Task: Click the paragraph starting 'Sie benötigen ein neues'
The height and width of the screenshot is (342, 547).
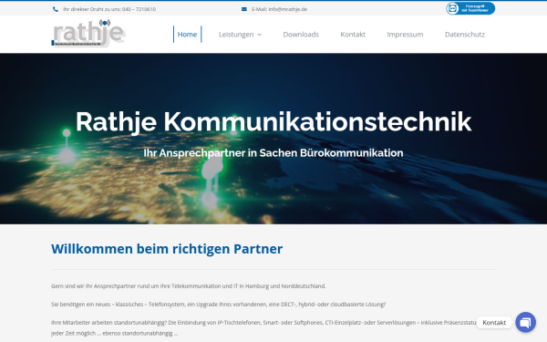Action: pos(219,305)
